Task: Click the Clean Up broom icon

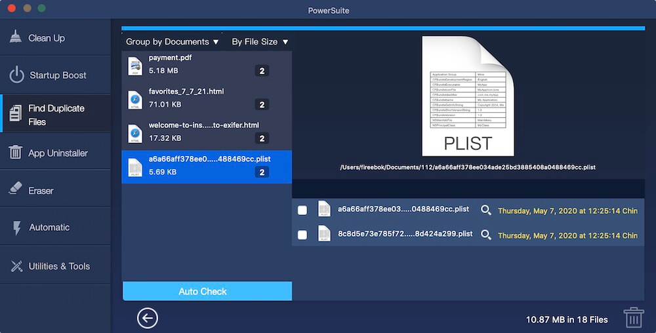Action: [16, 37]
